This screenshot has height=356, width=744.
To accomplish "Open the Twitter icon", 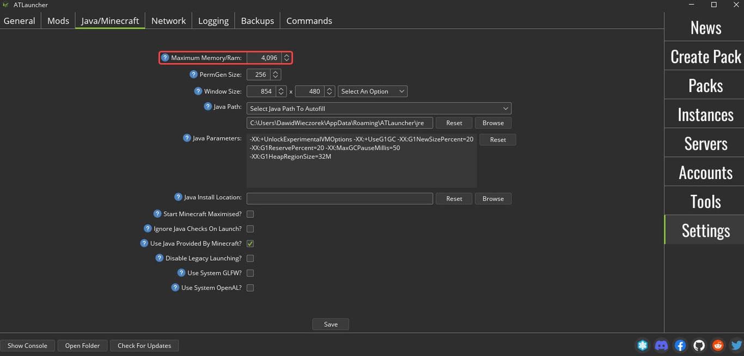I will coord(736,345).
